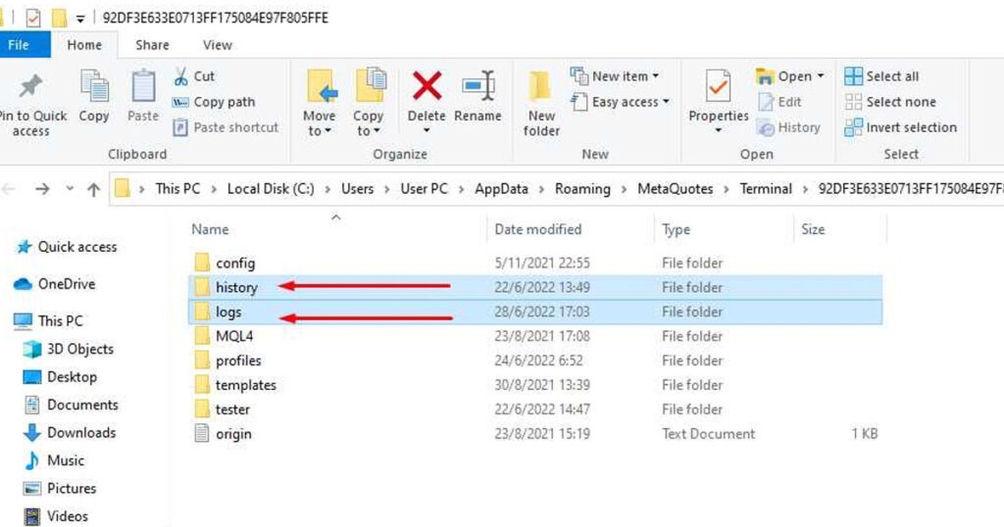The height and width of the screenshot is (527, 1004).
Task: Open OneDrive in navigation pane
Action: click(x=55, y=283)
